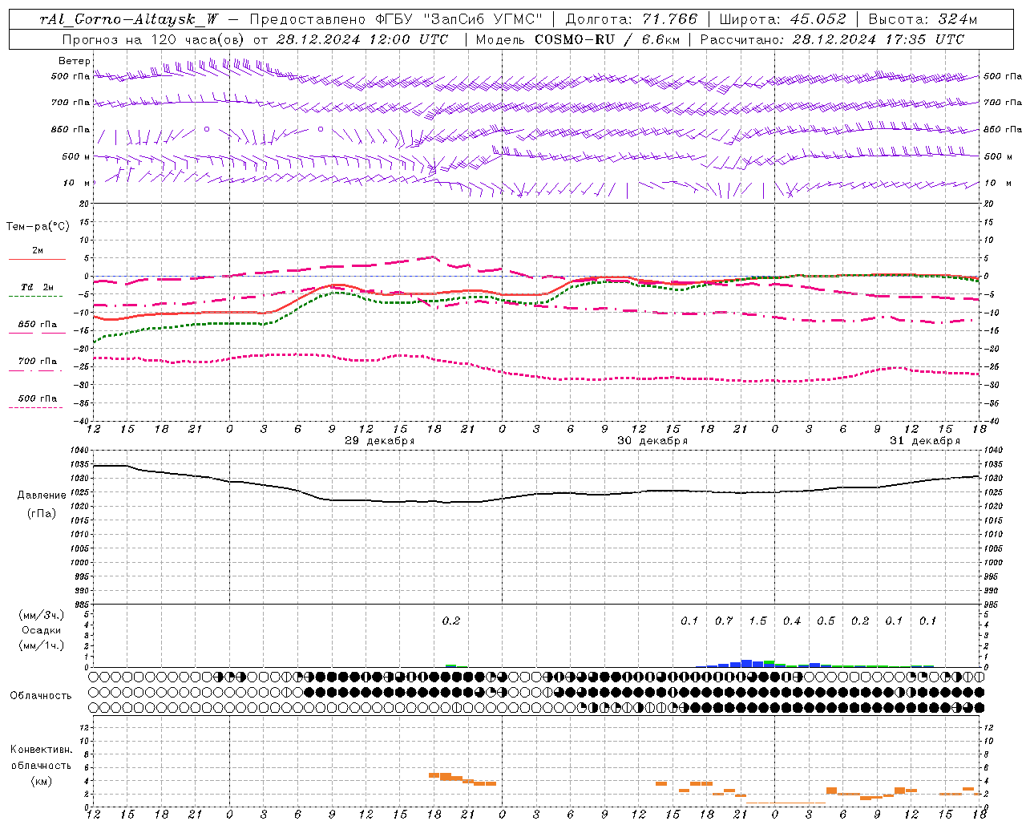This screenshot has height=821, width=1026.
Task: Select the Рассчитано: 28.12.2024 17:35 UTC text
Action: click(832, 39)
